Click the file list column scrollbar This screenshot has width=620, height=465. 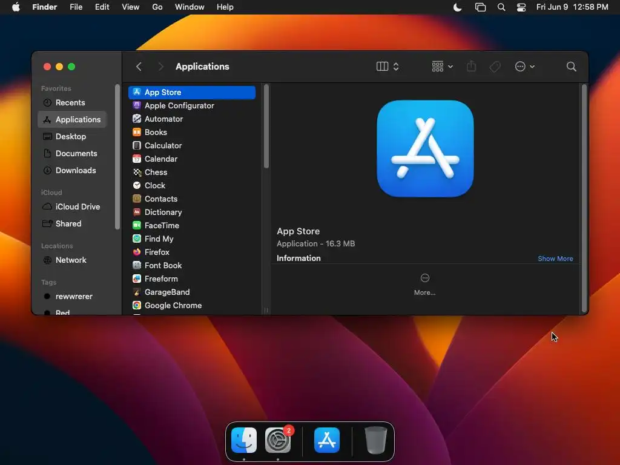click(266, 127)
